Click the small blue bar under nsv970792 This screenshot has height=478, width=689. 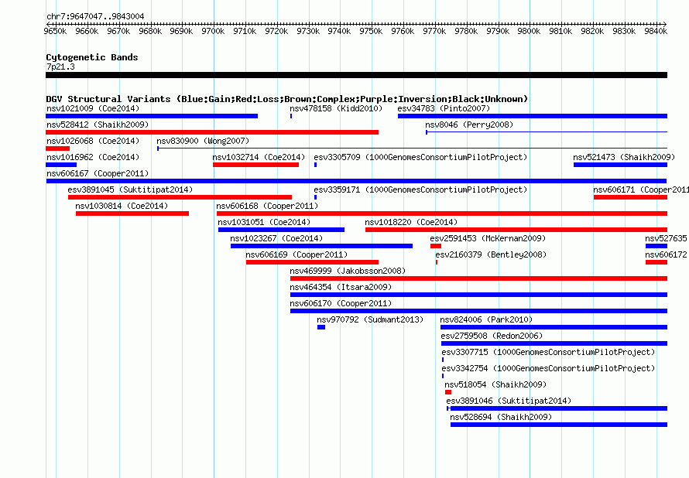tap(321, 327)
